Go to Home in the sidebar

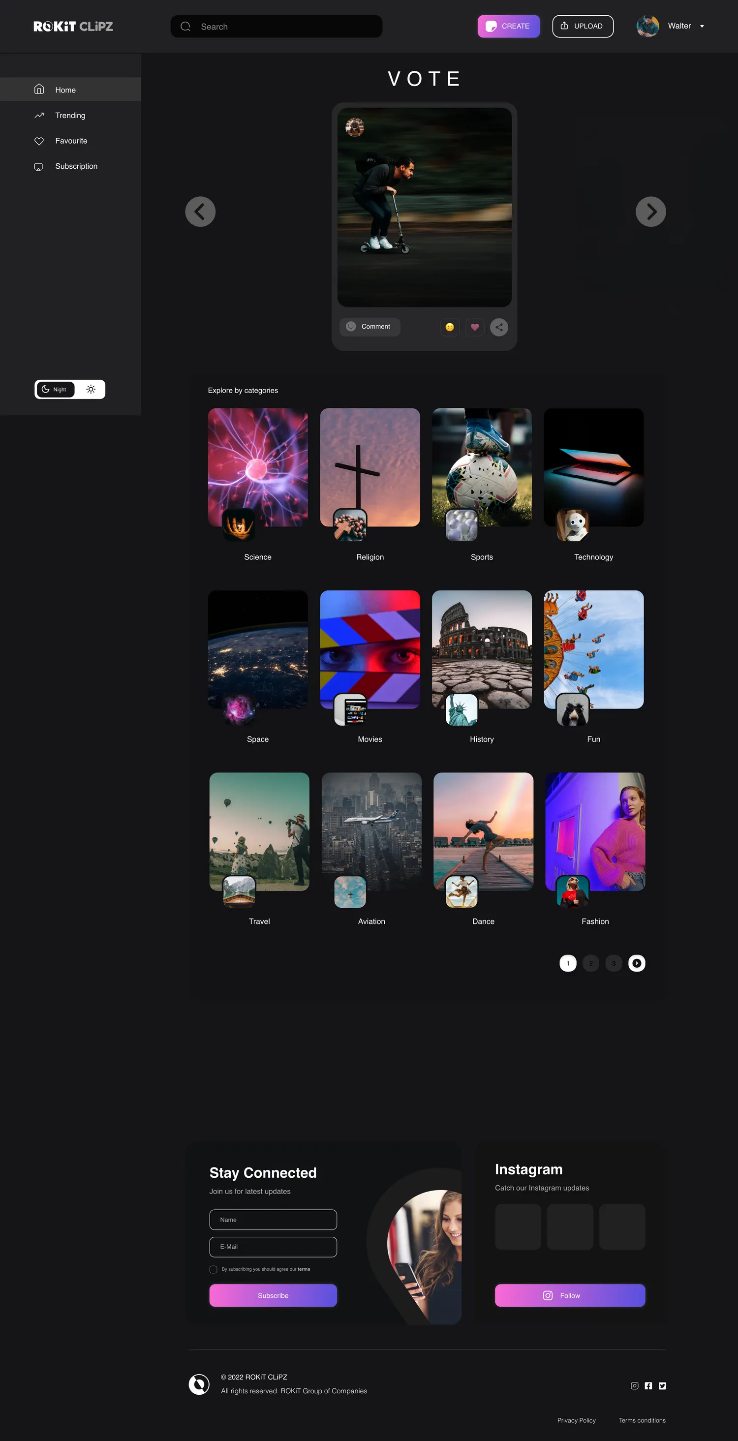click(x=70, y=90)
